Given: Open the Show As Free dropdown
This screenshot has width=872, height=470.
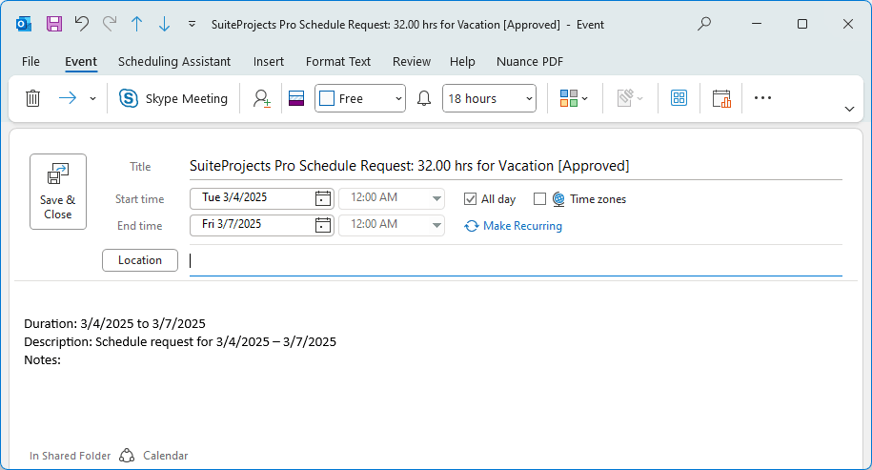Looking at the screenshot, I should 360,98.
